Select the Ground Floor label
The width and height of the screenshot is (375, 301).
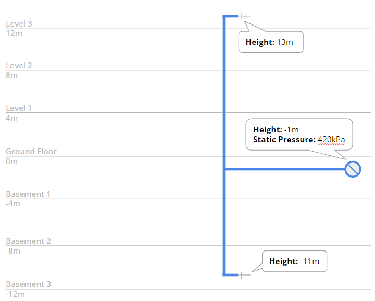click(x=31, y=152)
